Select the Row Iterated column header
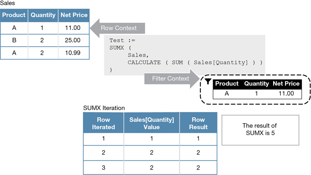311x175 pixels. pos(103,123)
